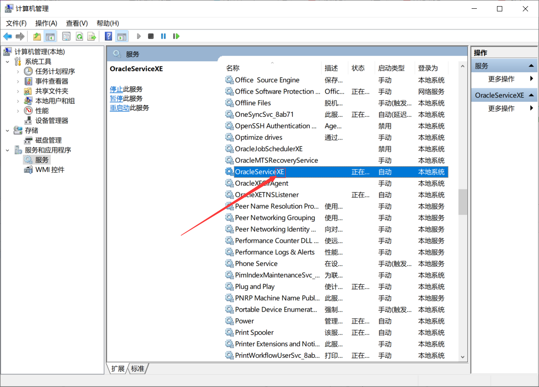Stop the service using the stop toolbar icon
This screenshot has height=387, width=539.
[150, 36]
